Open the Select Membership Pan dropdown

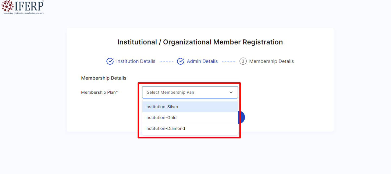(190, 92)
